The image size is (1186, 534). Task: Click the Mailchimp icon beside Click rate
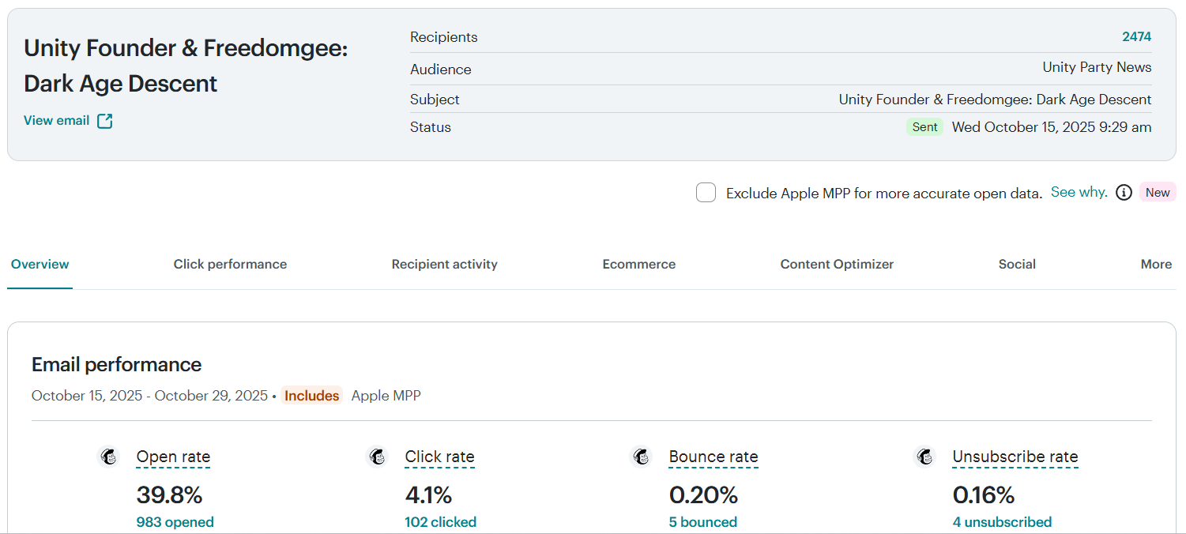coord(378,457)
